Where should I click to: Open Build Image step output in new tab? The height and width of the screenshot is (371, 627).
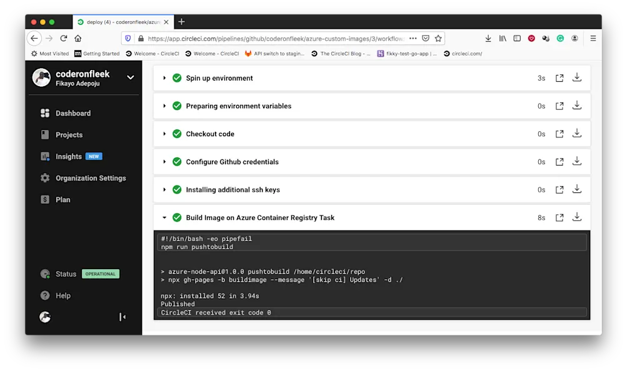[559, 218]
